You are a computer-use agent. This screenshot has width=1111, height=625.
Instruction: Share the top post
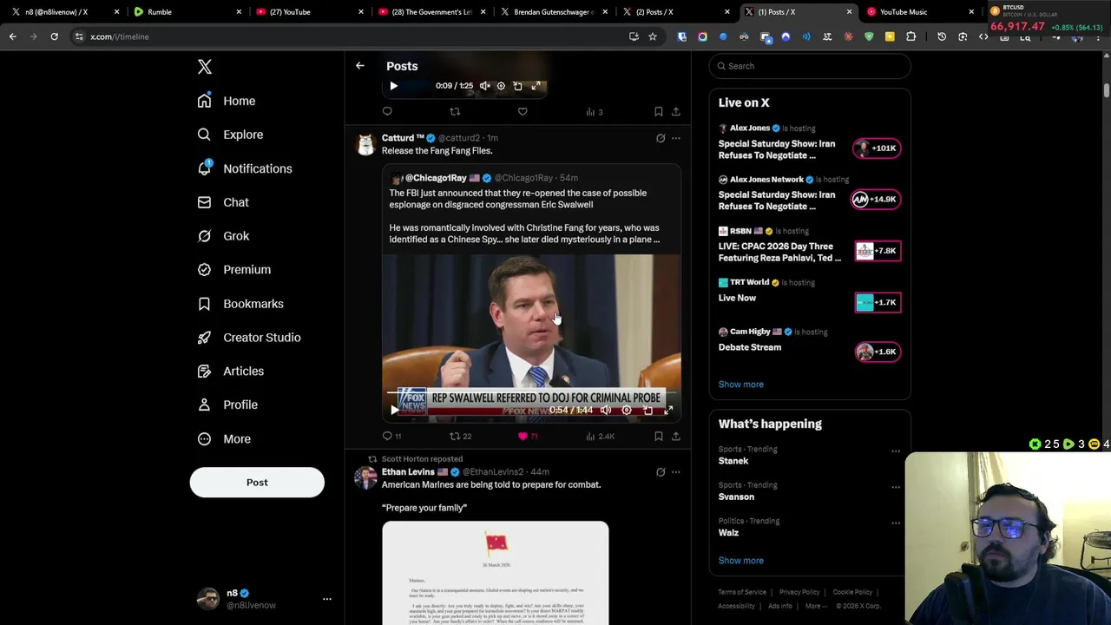(x=676, y=111)
